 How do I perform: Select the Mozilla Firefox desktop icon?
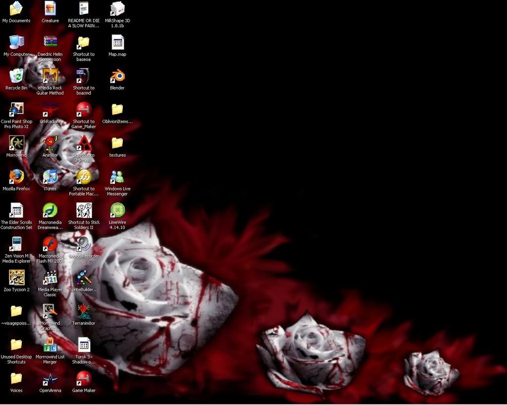point(16,177)
